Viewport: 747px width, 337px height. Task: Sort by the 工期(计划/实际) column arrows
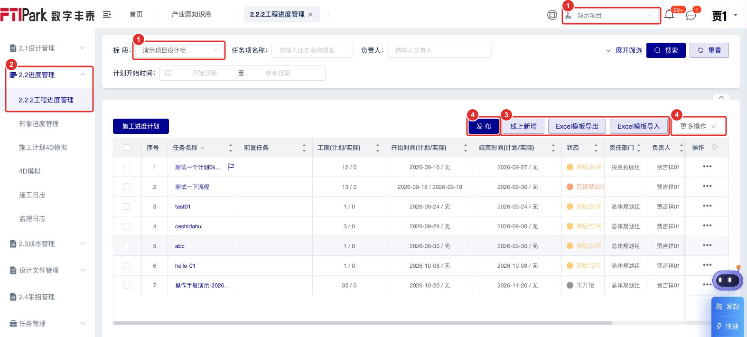pyautogui.click(x=378, y=148)
